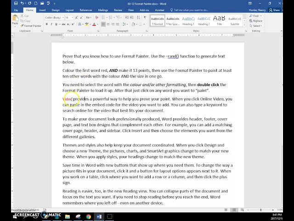Toggle Show/Hide paragraph marks
The width and height of the screenshot is (294, 221).
[x=145, y=17]
